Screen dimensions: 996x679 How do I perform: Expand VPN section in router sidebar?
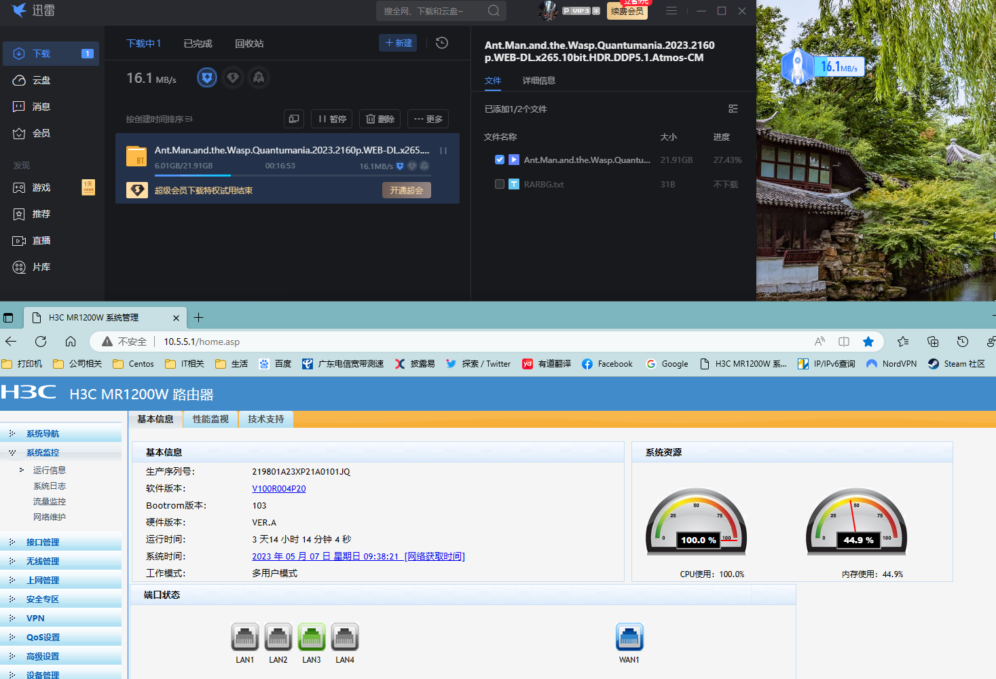35,619
